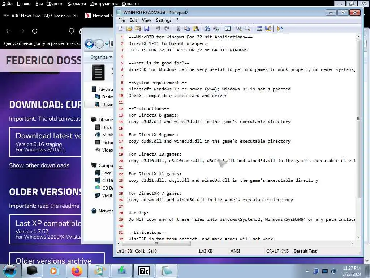Click the New document icon in Notepad2

point(121,29)
